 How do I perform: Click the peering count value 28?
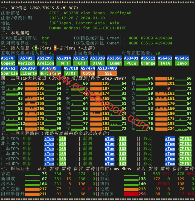tap(158, 53)
